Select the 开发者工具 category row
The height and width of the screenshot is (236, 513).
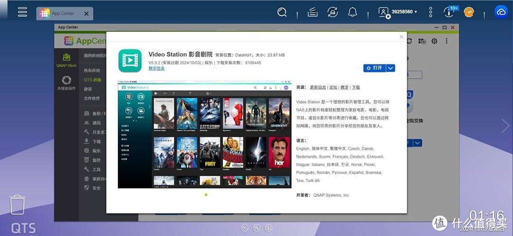(x=95, y=132)
